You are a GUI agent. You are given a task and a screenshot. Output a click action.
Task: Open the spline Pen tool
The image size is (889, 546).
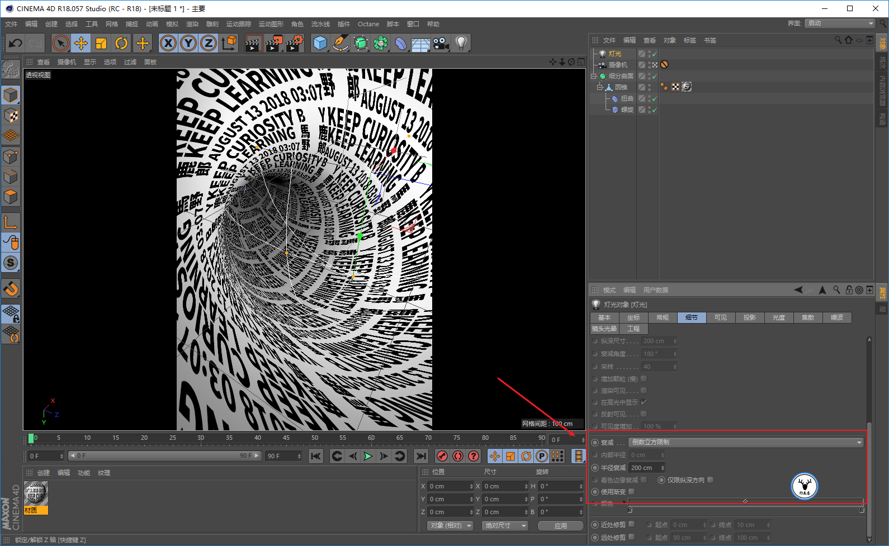point(341,43)
